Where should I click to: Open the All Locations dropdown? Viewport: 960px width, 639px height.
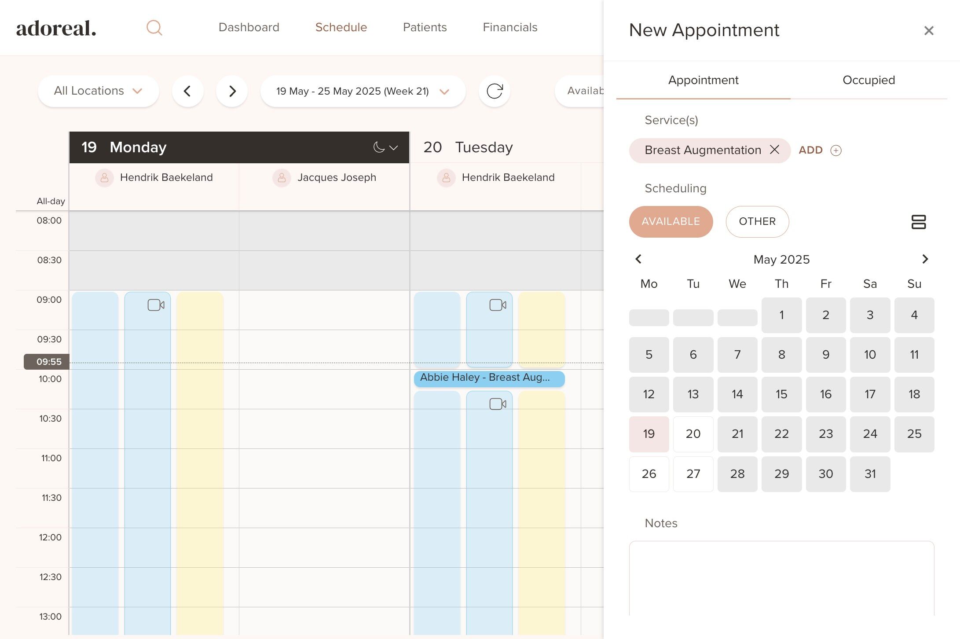[98, 91]
